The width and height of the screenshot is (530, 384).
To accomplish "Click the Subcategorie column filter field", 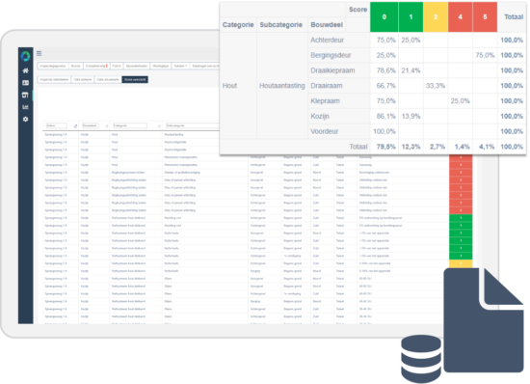I will (x=192, y=125).
